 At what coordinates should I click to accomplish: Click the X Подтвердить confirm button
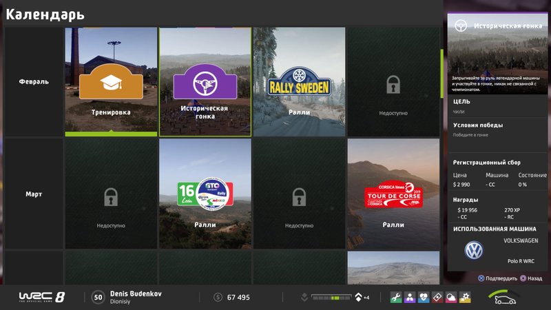tap(497, 278)
